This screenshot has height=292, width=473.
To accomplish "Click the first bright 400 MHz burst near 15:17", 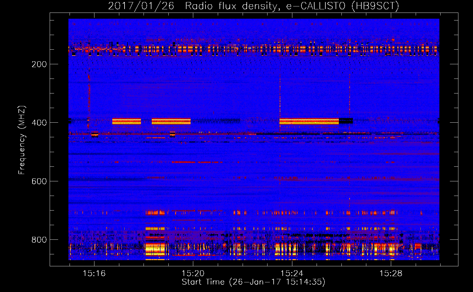I will coord(127,121).
